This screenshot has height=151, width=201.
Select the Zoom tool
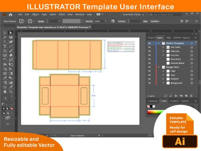pyautogui.click(x=11, y=92)
